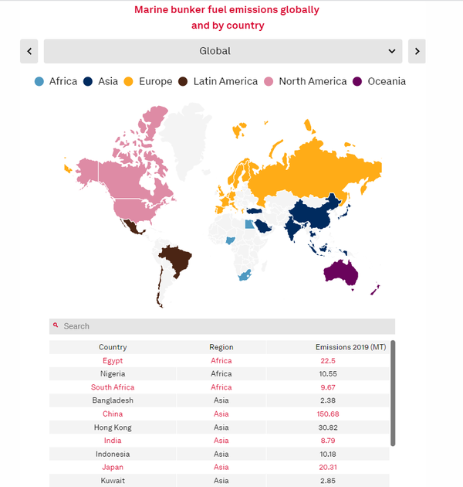Viewport: 463px width, 487px height.
Task: Click the table's vertical scrollbar
Action: [x=393, y=393]
